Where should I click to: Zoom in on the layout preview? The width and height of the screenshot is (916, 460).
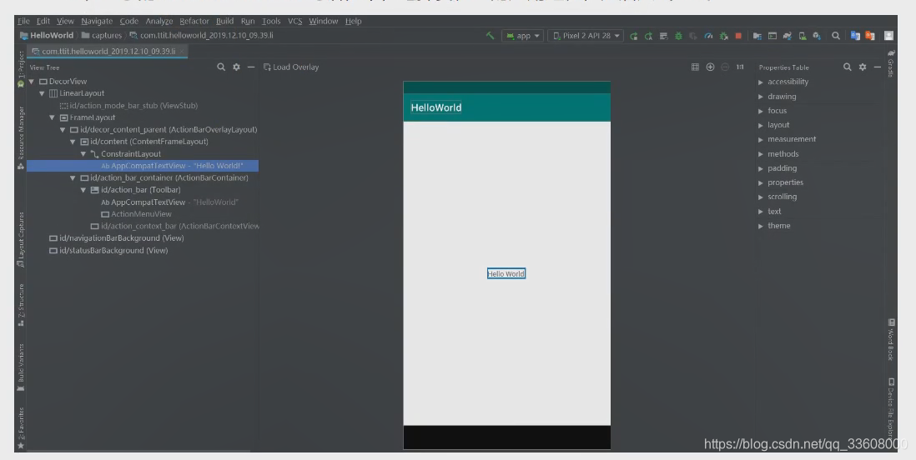(x=711, y=67)
